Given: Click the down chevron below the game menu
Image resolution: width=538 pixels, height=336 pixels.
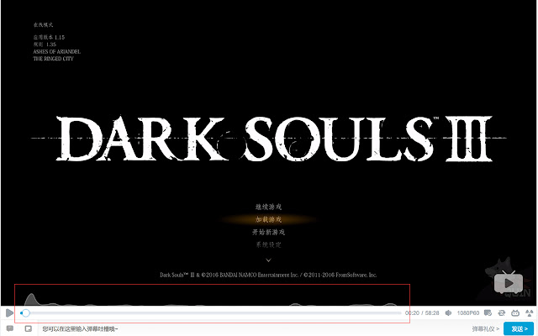Looking at the screenshot, I should (x=269, y=260).
